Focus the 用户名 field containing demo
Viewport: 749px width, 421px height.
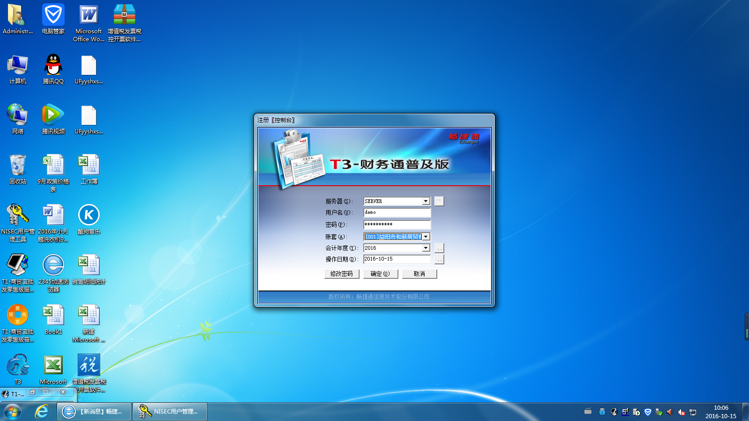[x=397, y=212]
